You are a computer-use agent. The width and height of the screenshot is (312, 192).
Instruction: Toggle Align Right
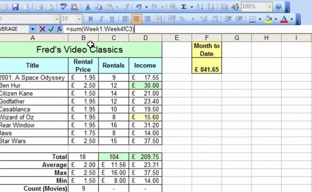point(147,19)
